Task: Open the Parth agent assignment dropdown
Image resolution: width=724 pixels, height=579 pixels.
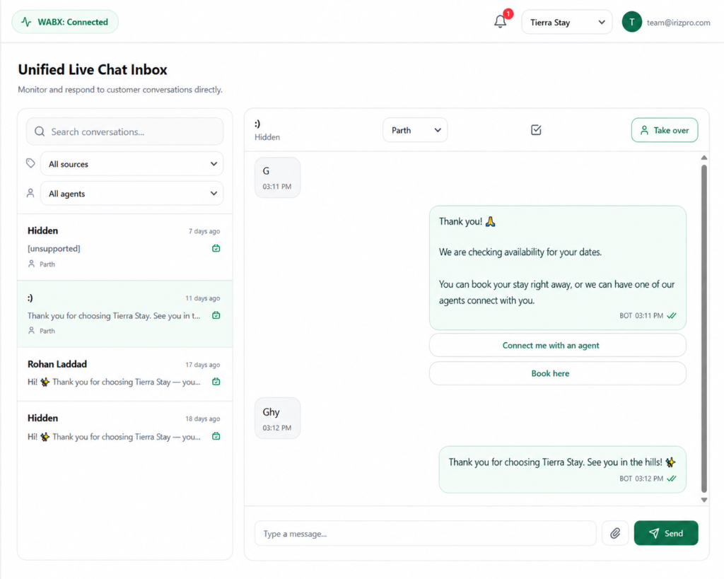Action: click(x=414, y=130)
